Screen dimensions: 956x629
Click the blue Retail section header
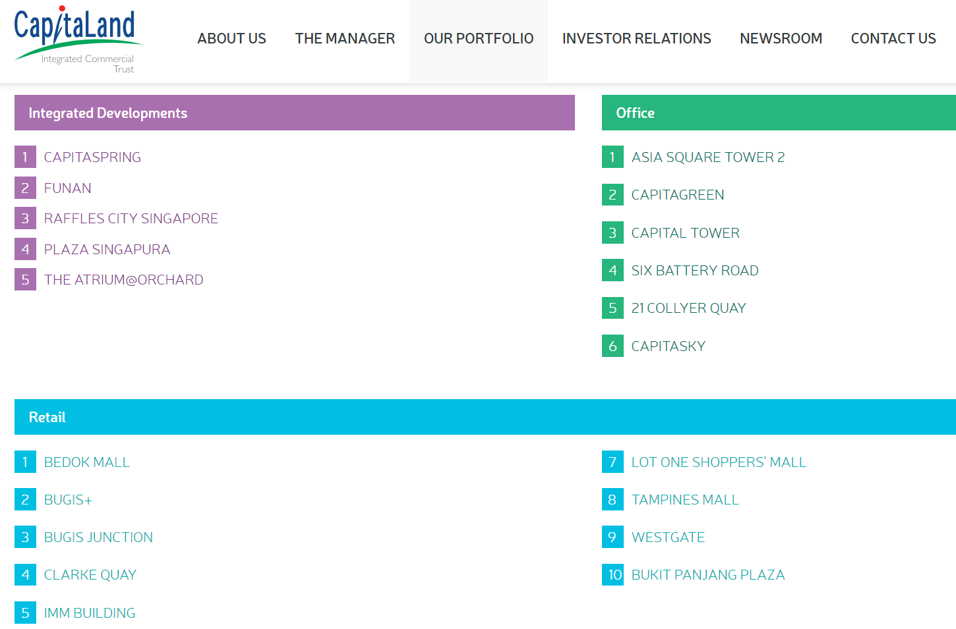coord(485,417)
